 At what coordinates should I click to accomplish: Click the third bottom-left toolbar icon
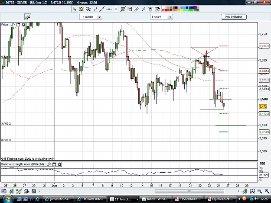[x=19, y=191]
